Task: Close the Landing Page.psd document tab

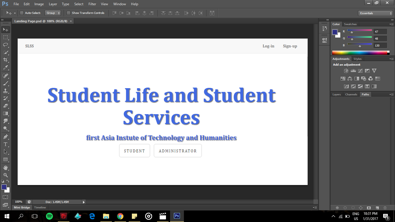Action: pyautogui.click(x=71, y=21)
